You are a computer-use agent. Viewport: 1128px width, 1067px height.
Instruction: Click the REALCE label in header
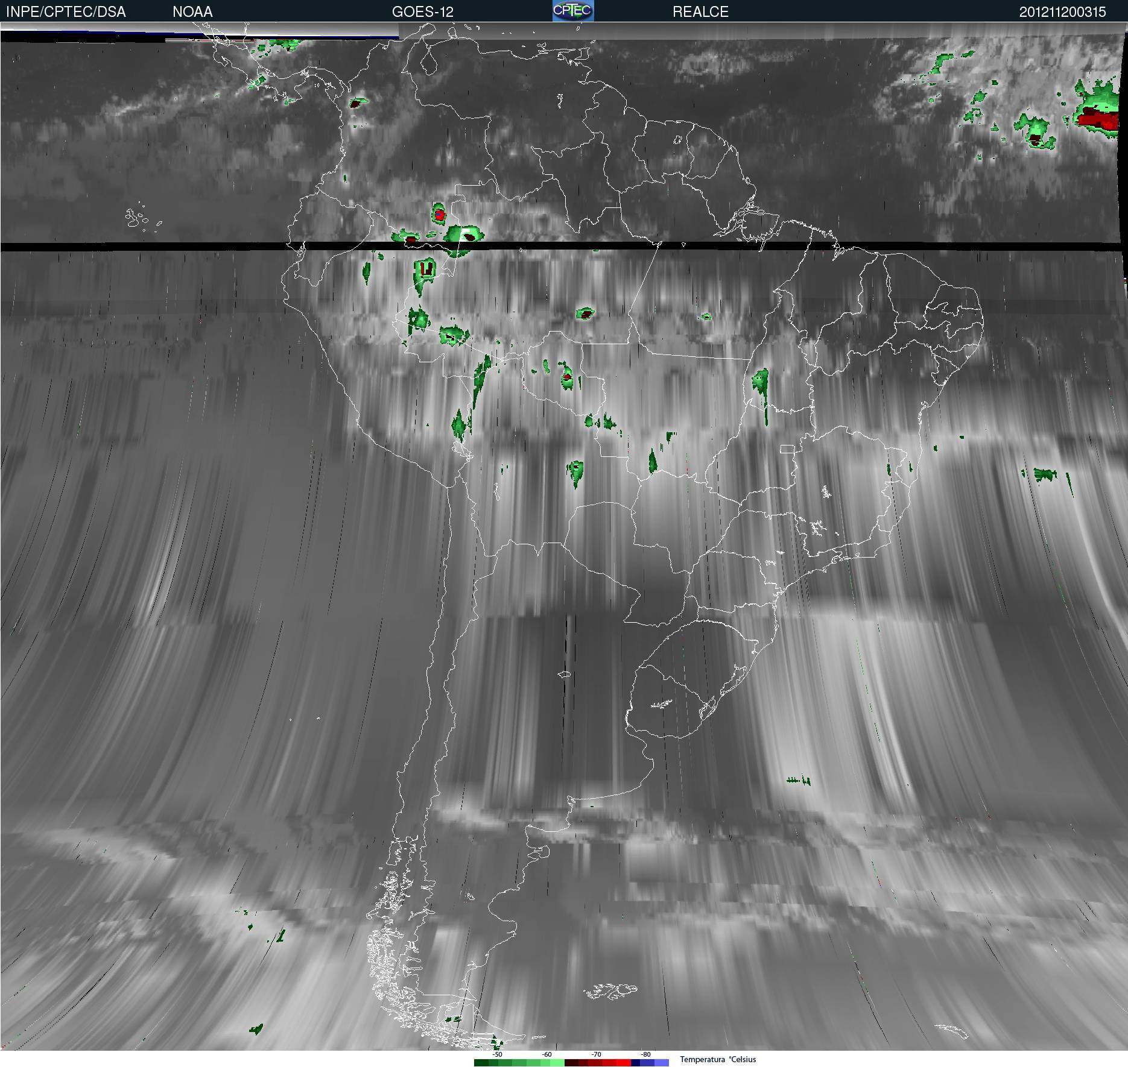[x=700, y=11]
